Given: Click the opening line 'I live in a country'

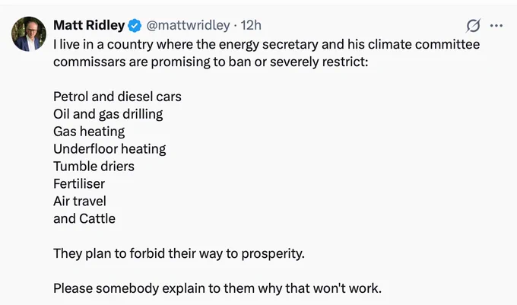Looking at the screenshot, I should (266, 45).
